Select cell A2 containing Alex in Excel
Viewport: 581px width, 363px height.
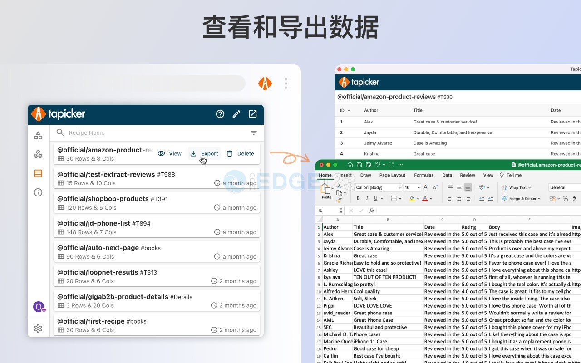(x=337, y=234)
